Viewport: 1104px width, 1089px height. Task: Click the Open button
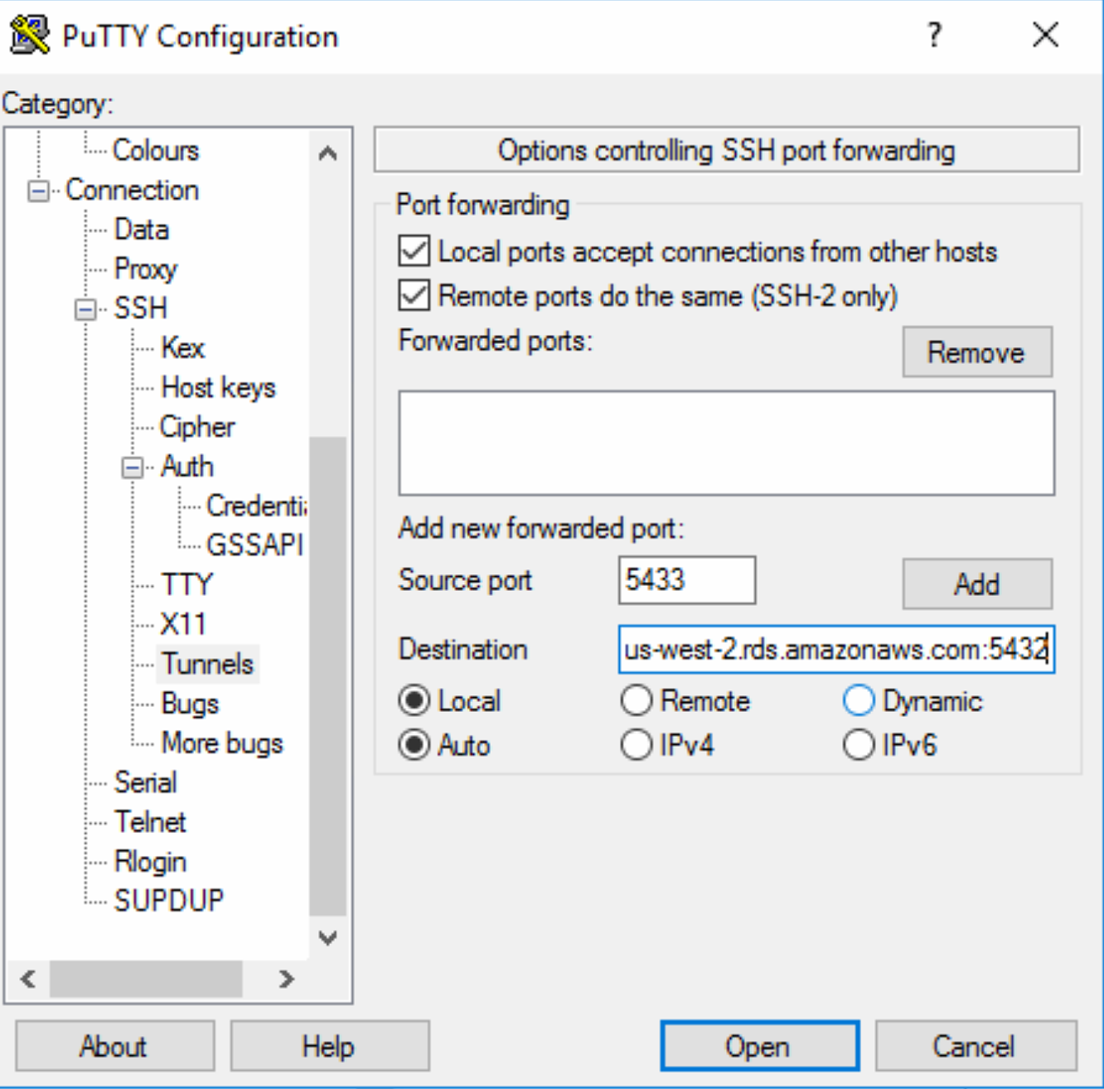tap(759, 1046)
